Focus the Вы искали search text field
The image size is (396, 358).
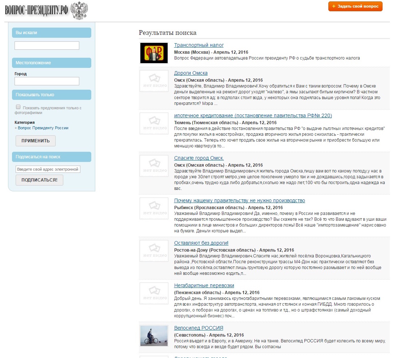click(x=47, y=45)
